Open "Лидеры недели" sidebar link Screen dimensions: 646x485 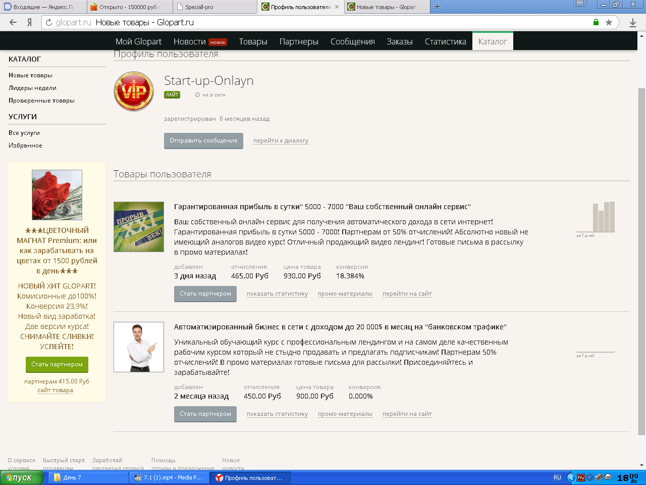point(32,88)
